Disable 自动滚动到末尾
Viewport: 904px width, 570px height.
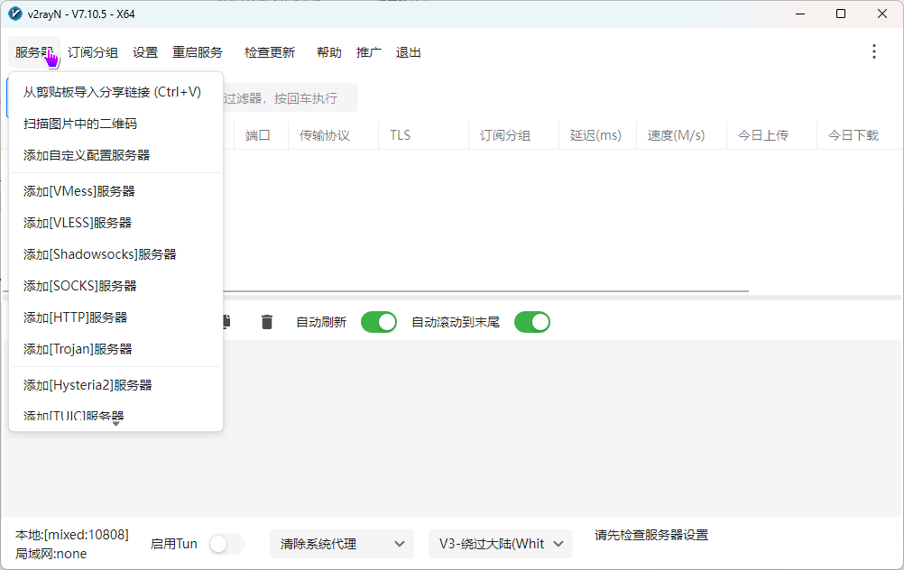click(x=531, y=322)
